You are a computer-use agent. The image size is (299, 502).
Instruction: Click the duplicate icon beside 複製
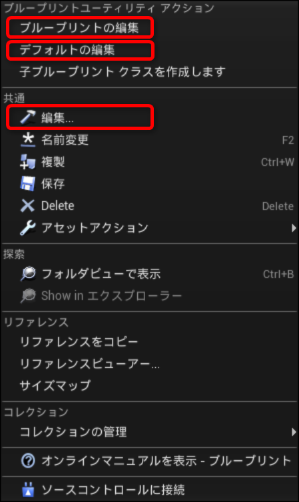[28, 162]
